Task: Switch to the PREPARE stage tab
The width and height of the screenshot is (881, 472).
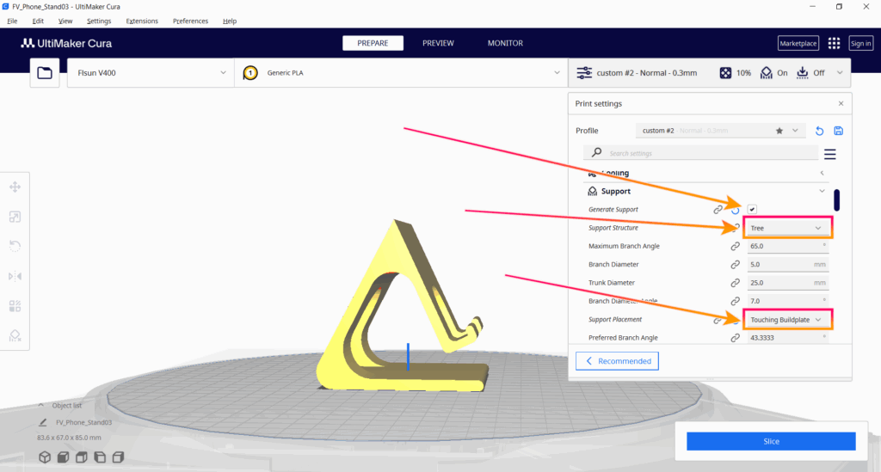Action: (373, 43)
